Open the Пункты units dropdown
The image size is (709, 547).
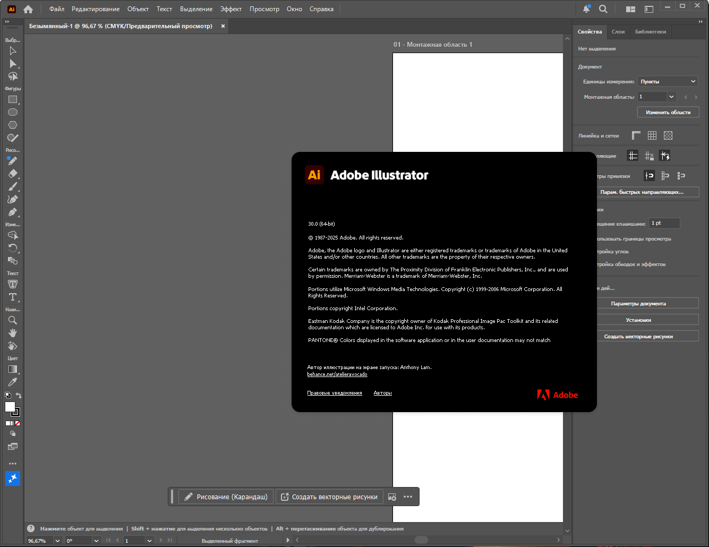(668, 81)
